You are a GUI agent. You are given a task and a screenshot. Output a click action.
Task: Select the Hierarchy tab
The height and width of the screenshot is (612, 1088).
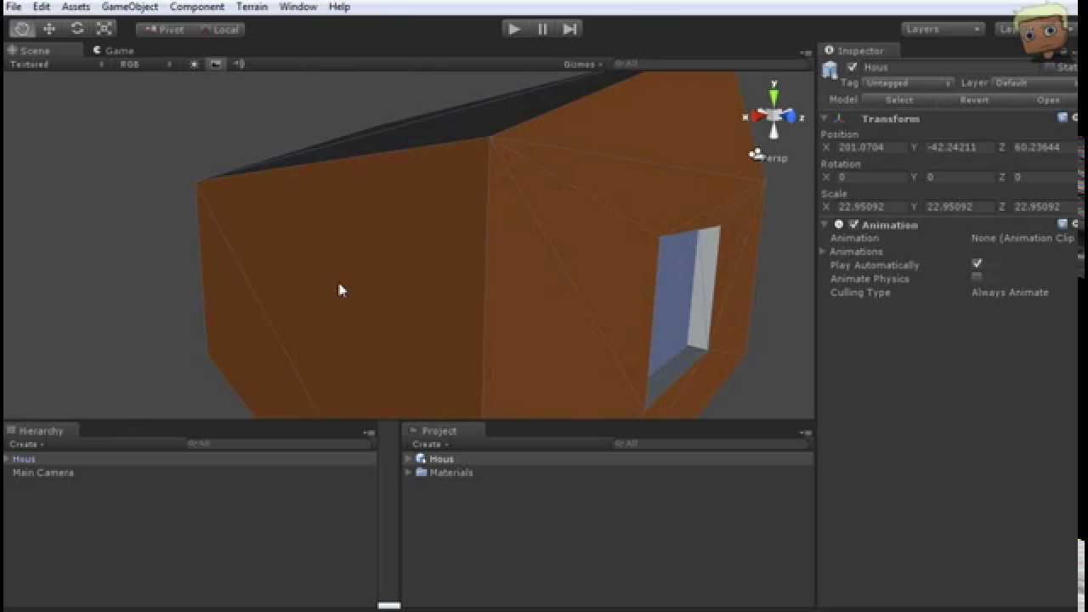(41, 431)
